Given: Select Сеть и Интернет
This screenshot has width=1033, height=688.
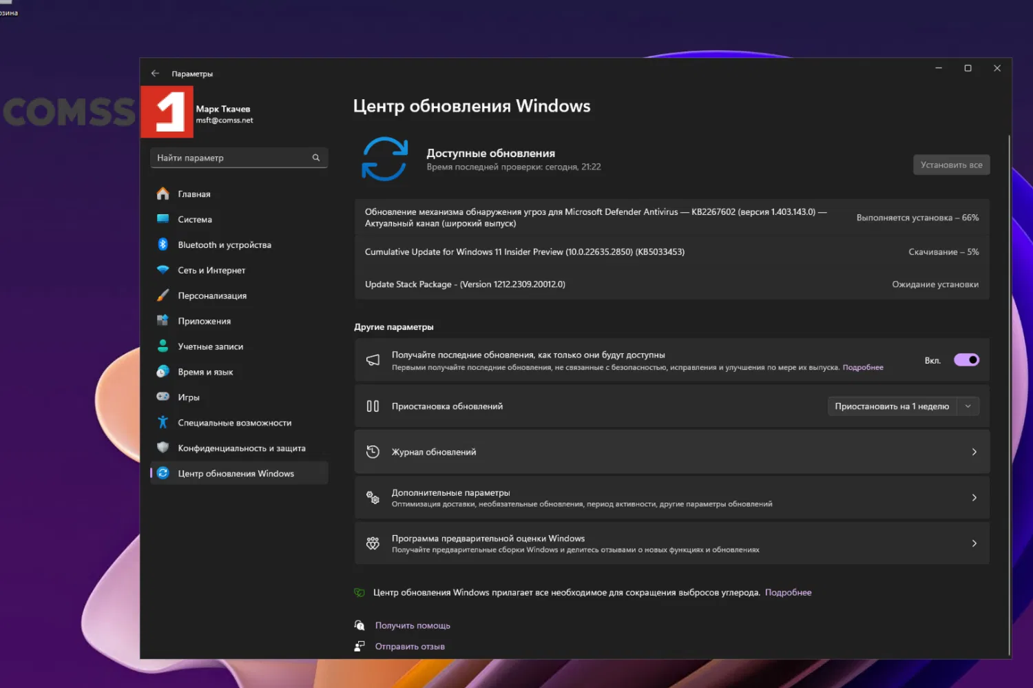Looking at the screenshot, I should click(239, 270).
